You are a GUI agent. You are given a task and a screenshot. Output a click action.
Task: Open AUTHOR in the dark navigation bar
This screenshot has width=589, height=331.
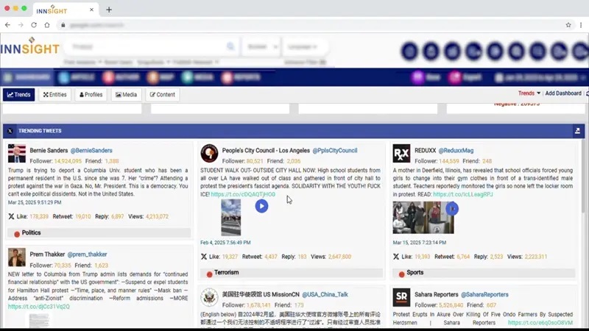(122, 77)
